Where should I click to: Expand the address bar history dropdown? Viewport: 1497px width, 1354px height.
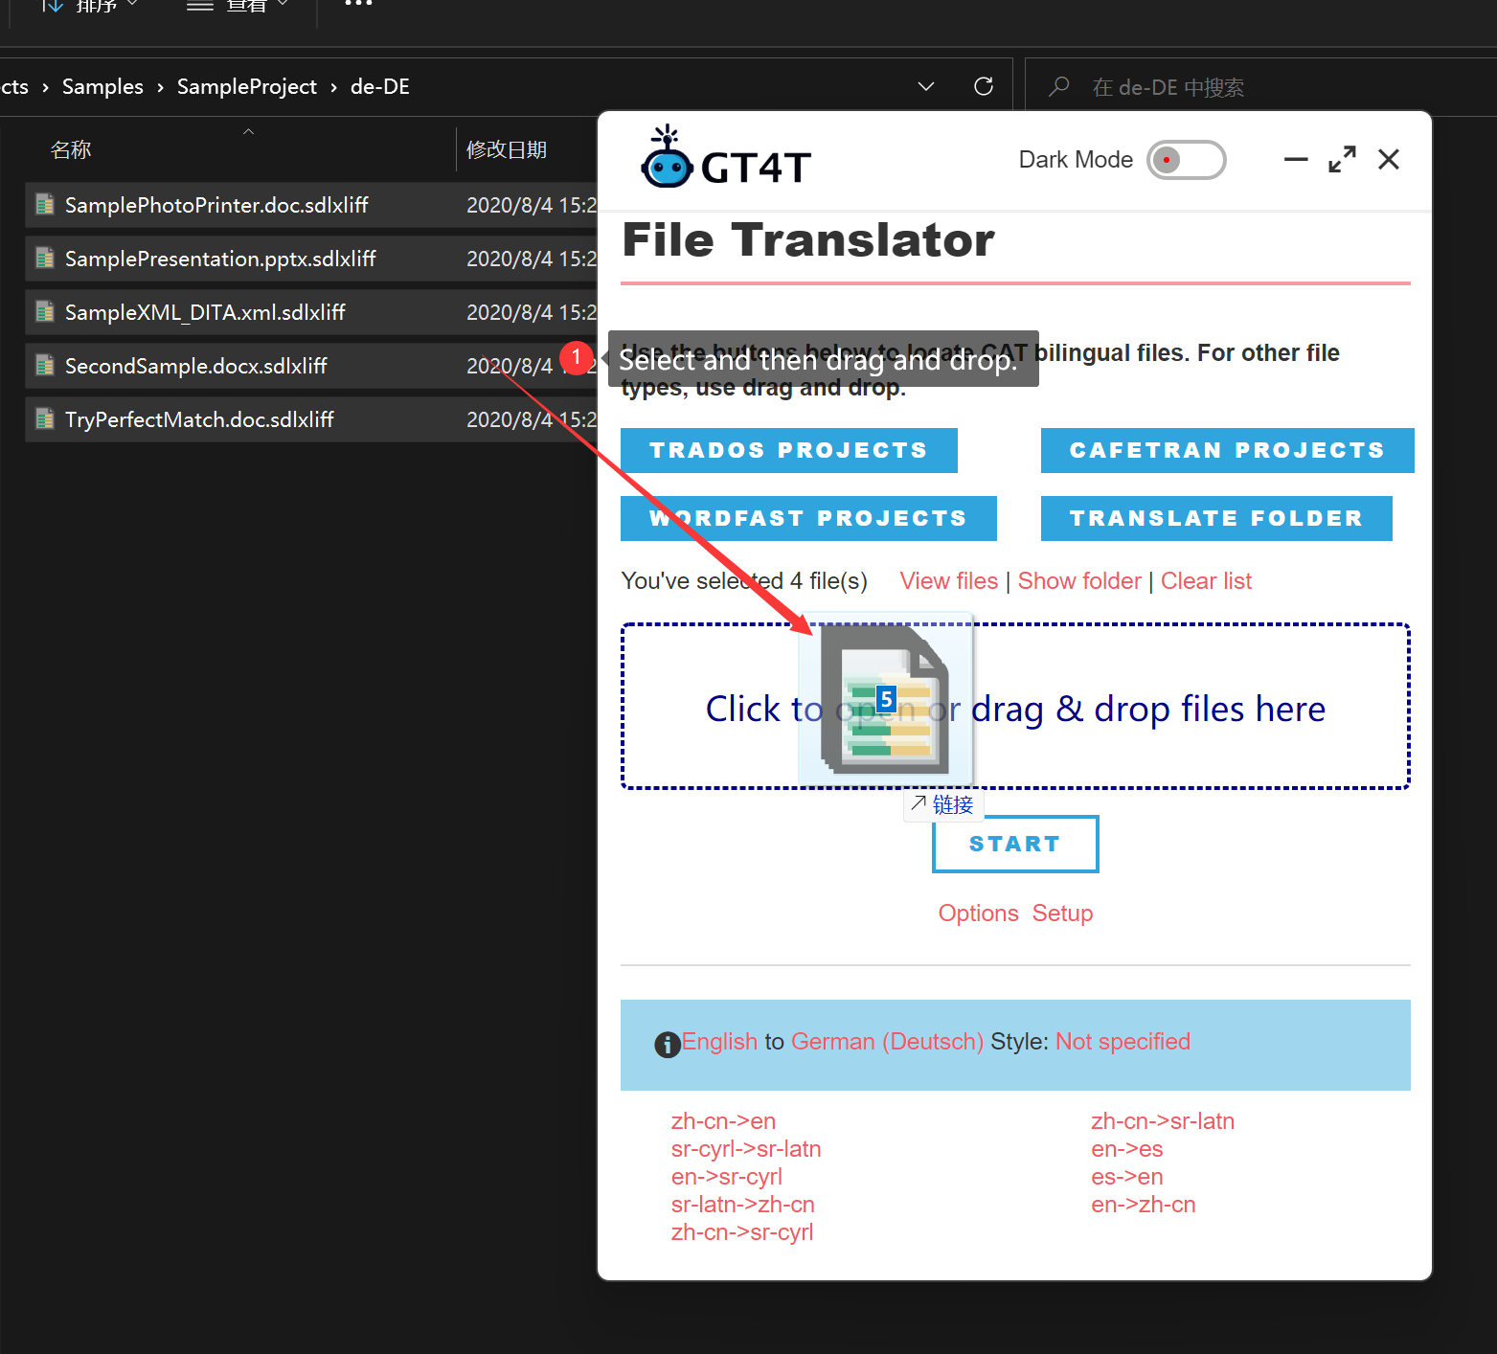[925, 87]
